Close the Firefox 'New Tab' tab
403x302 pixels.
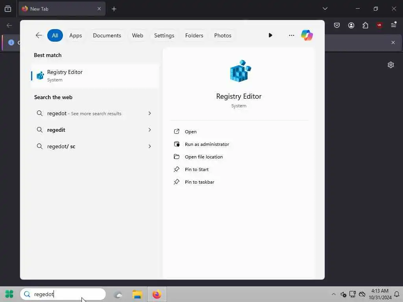99,9
